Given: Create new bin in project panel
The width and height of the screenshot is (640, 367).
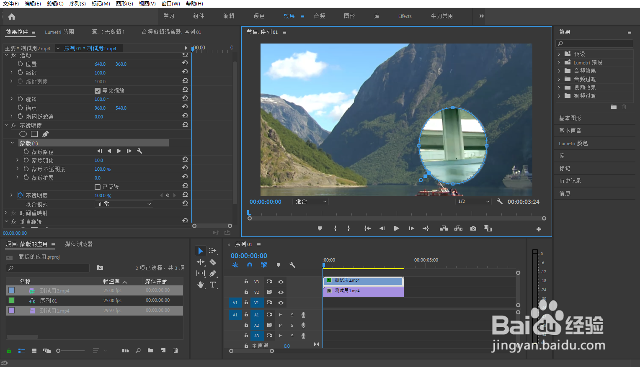Looking at the screenshot, I should (x=150, y=350).
